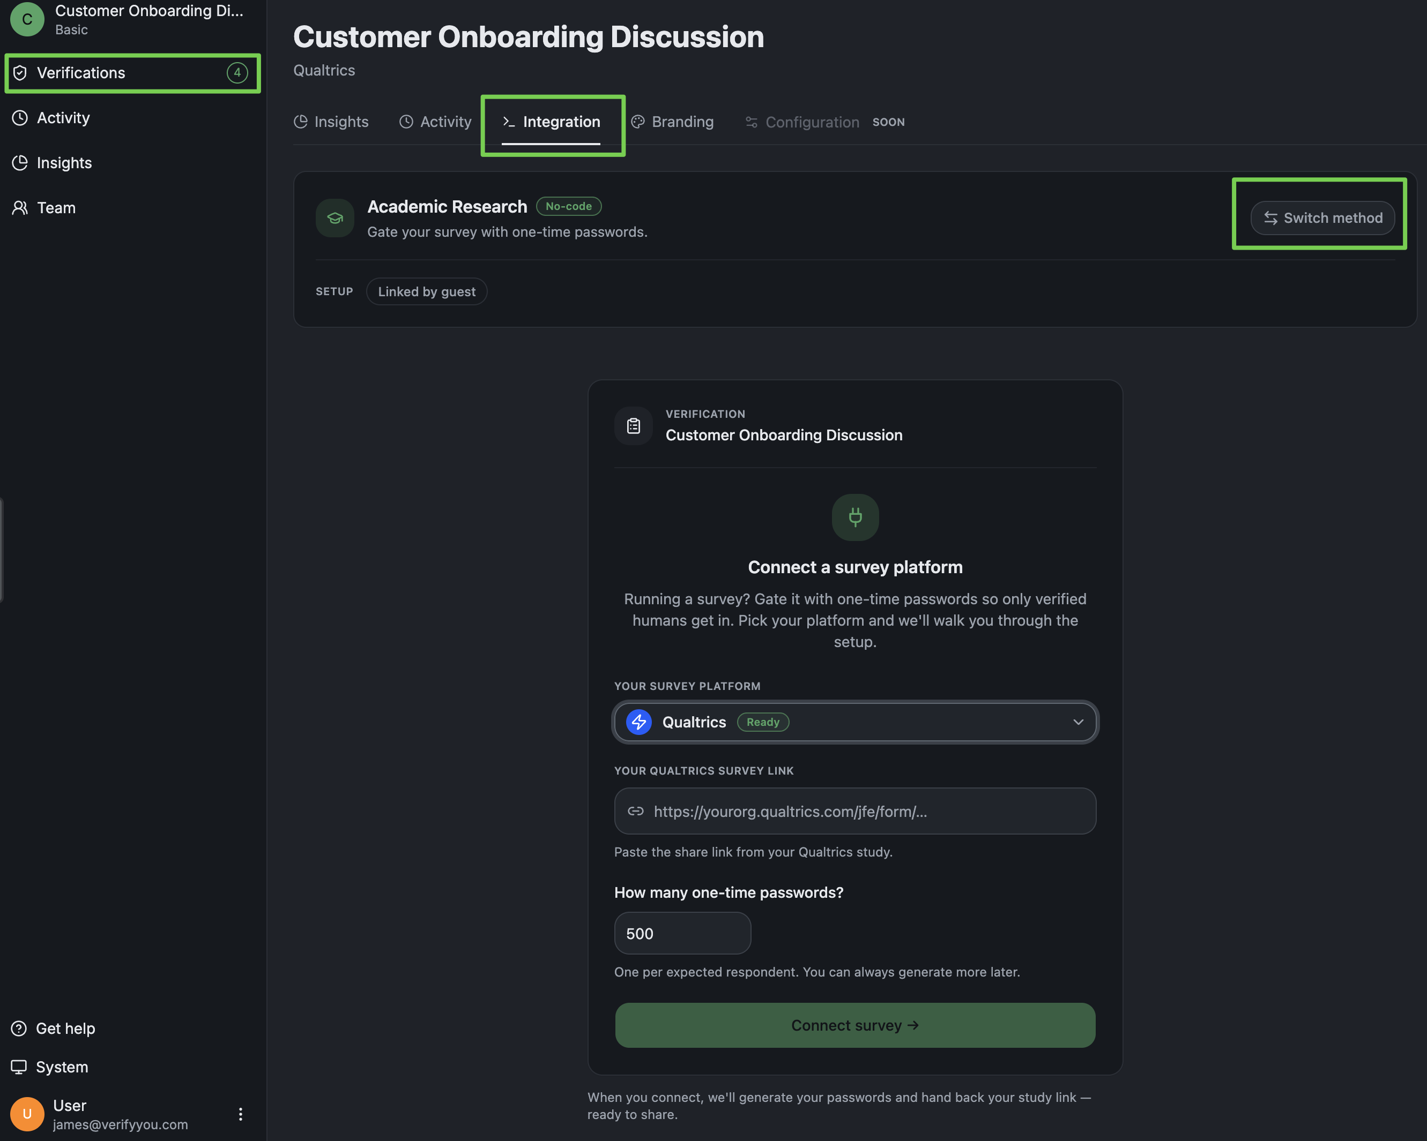
Task: Click the orange U user avatar
Action: pos(27,1114)
